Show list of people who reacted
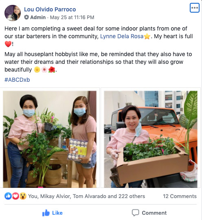This screenshot has width=202, height=220. (86, 196)
